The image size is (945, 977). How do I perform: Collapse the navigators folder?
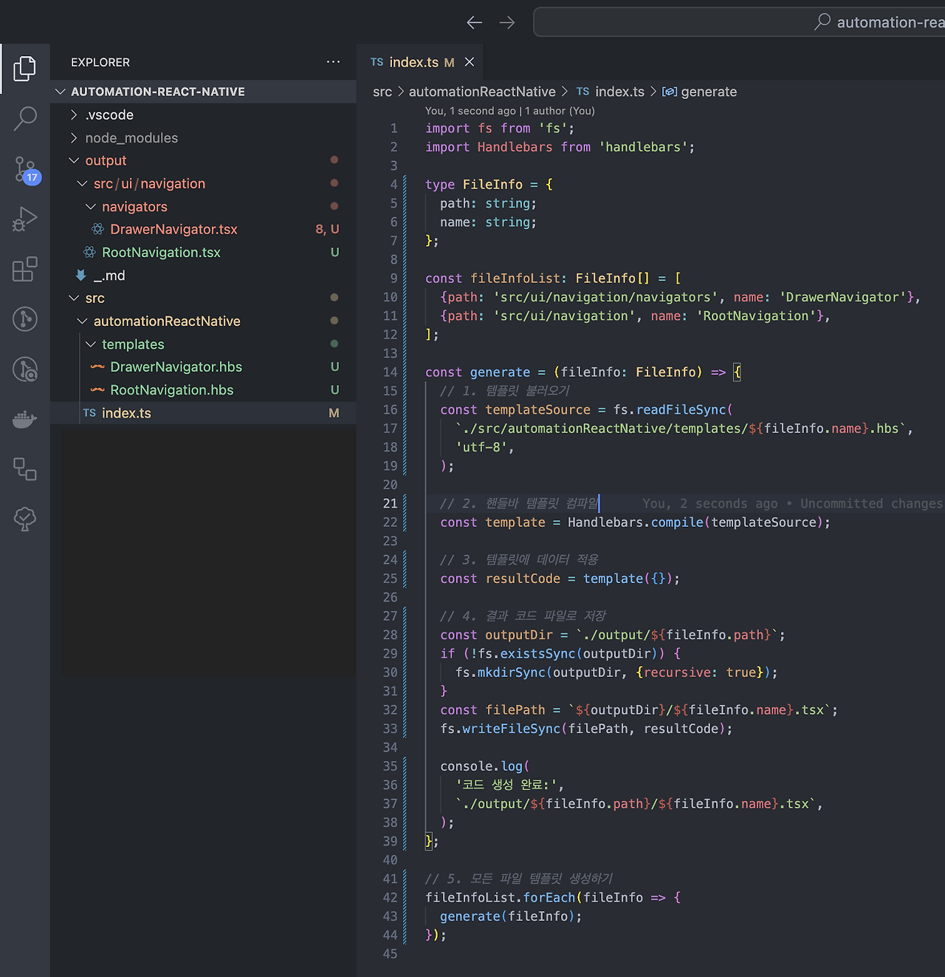[x=91, y=206]
